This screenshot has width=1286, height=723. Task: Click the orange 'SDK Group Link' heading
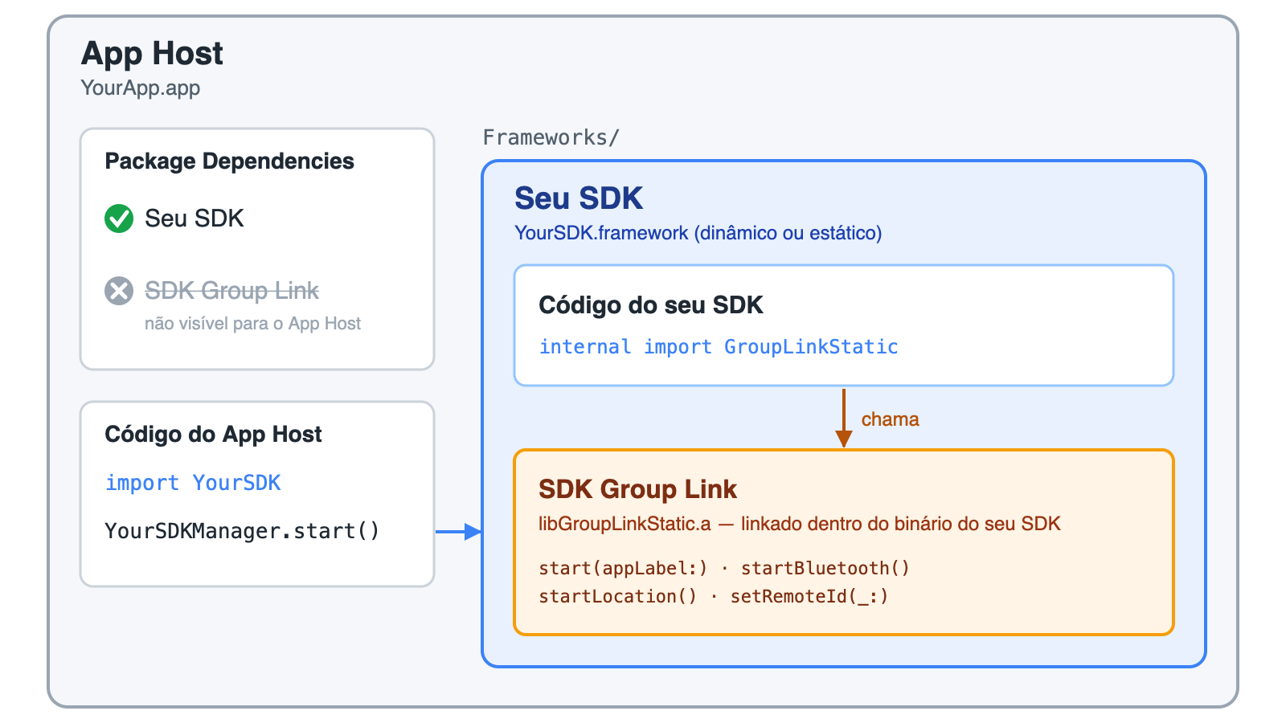(638, 489)
